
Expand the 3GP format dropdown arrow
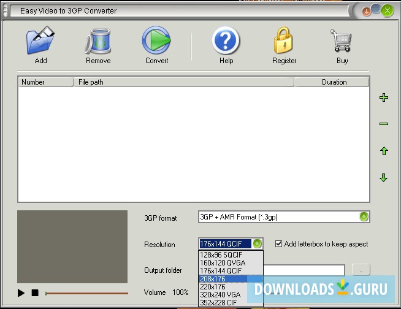tap(364, 217)
